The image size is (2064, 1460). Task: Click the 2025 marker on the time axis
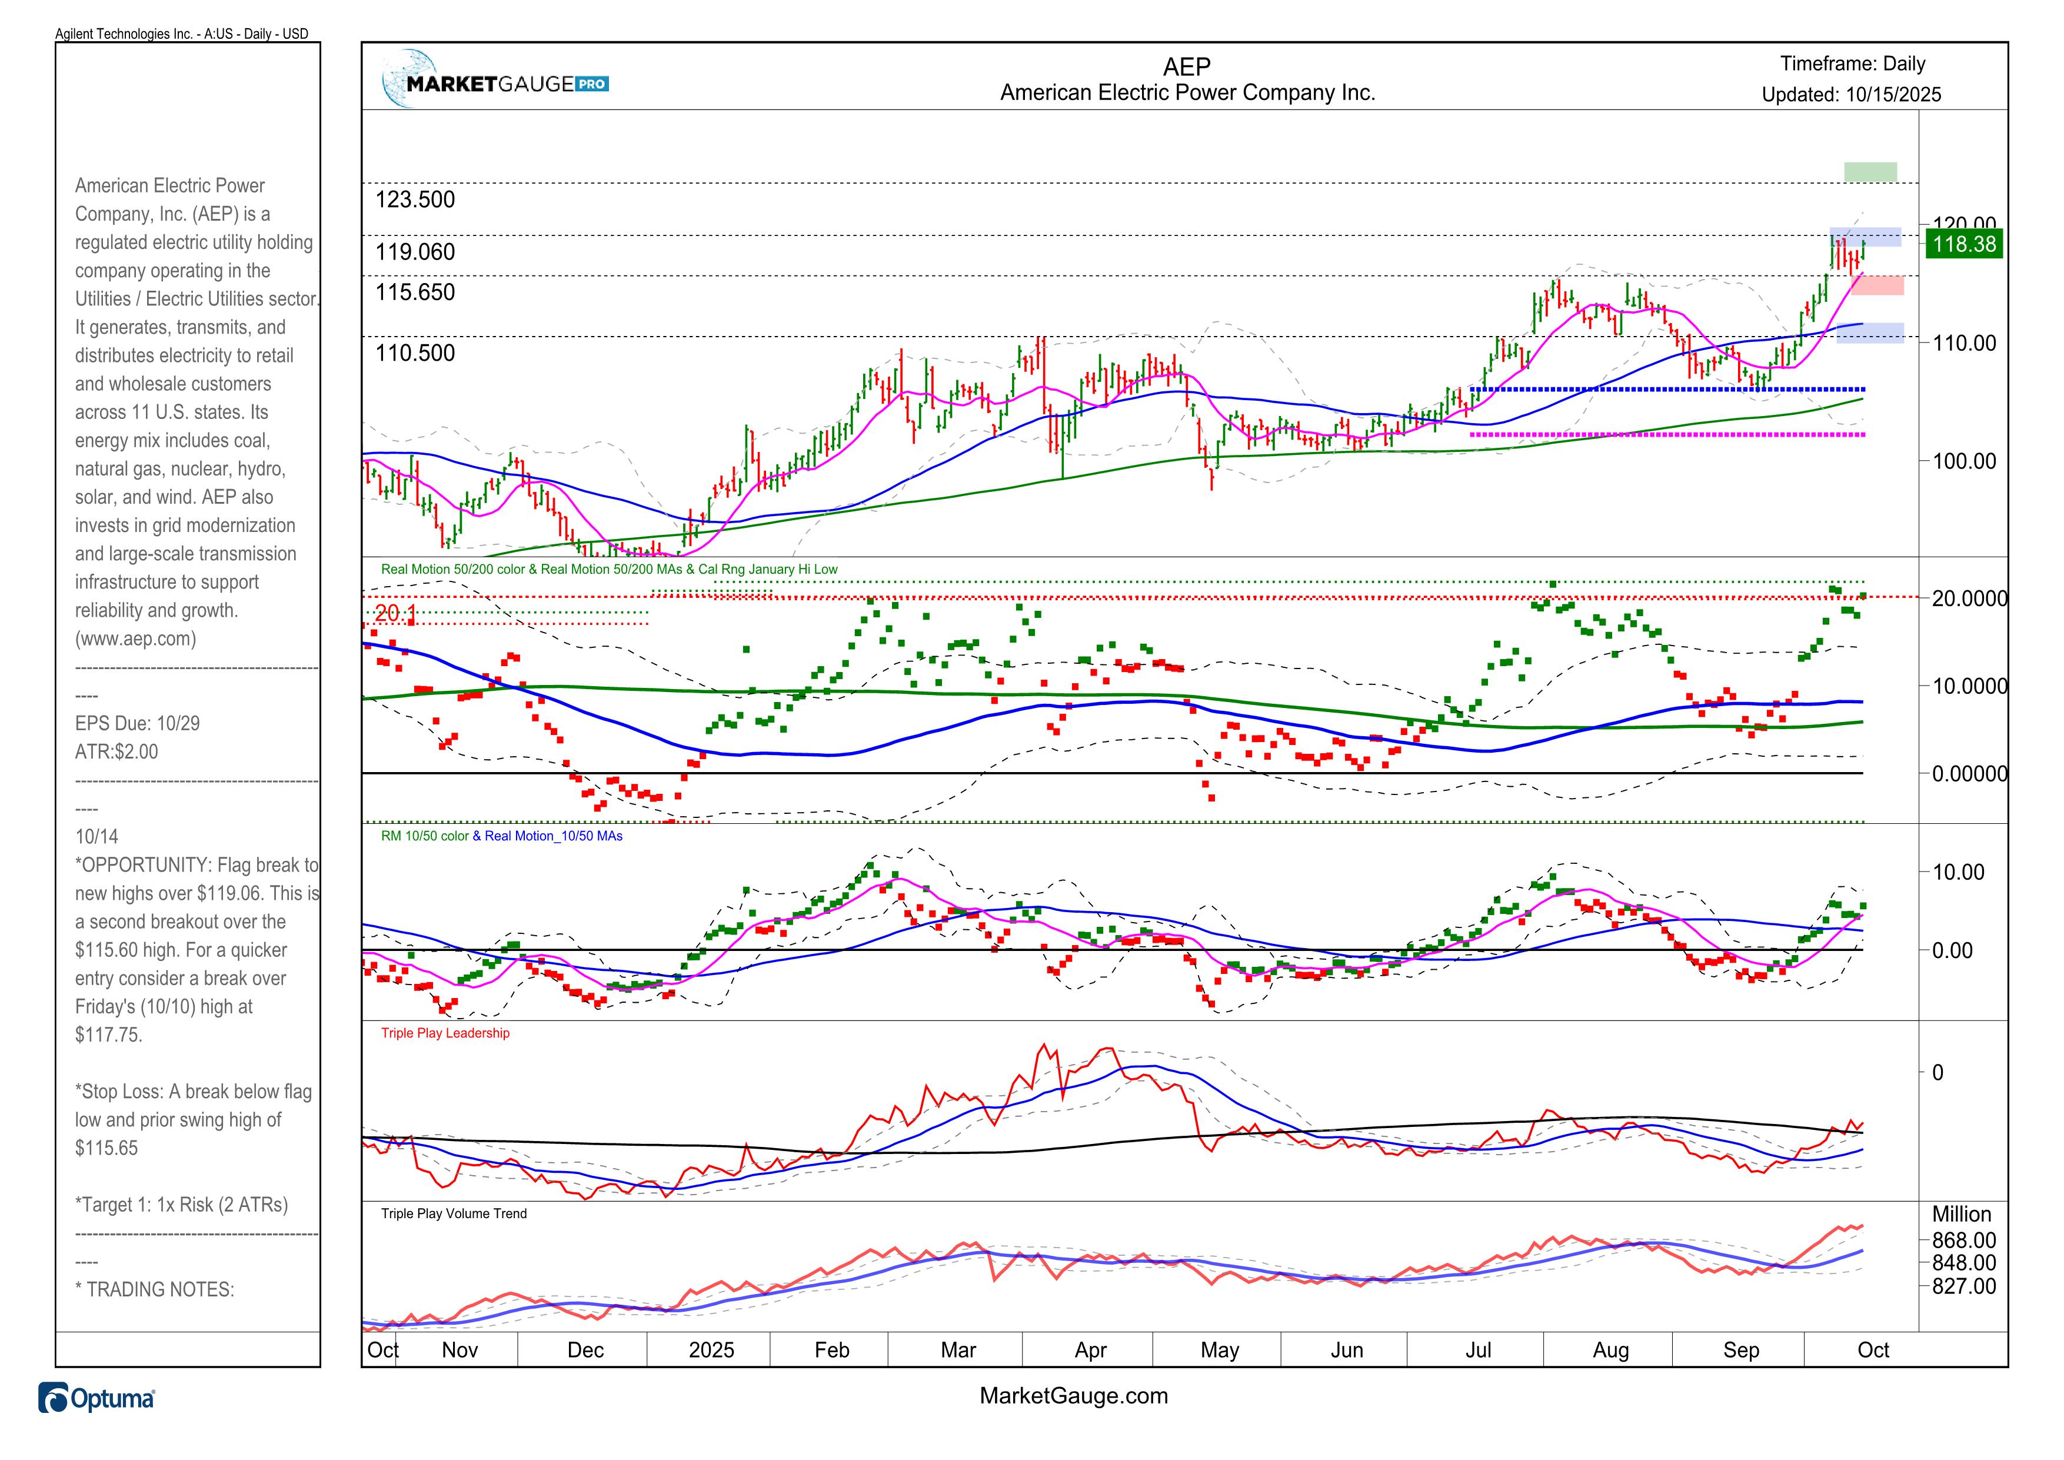pos(711,1351)
